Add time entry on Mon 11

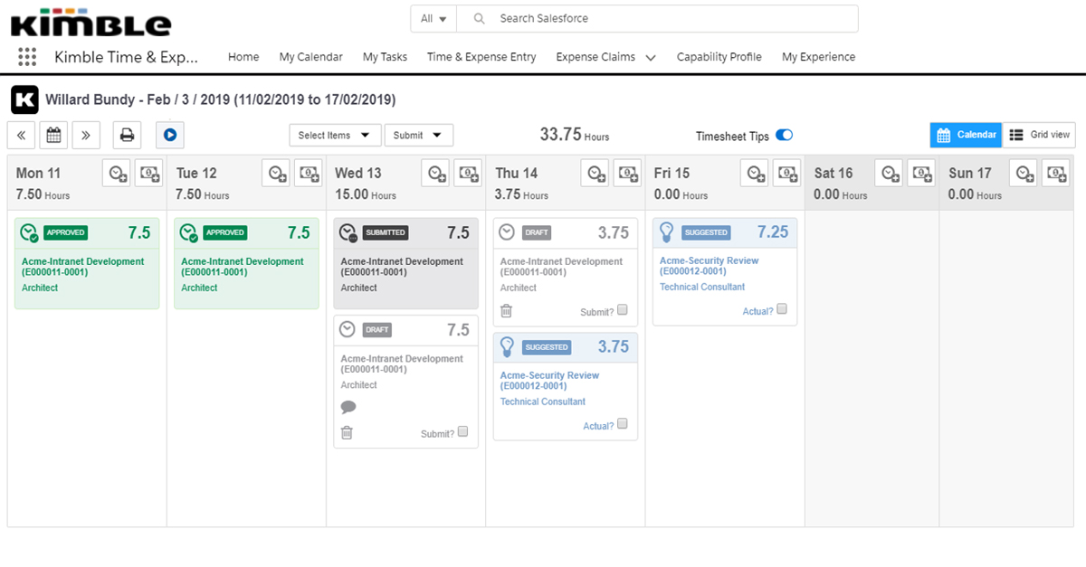pos(116,173)
